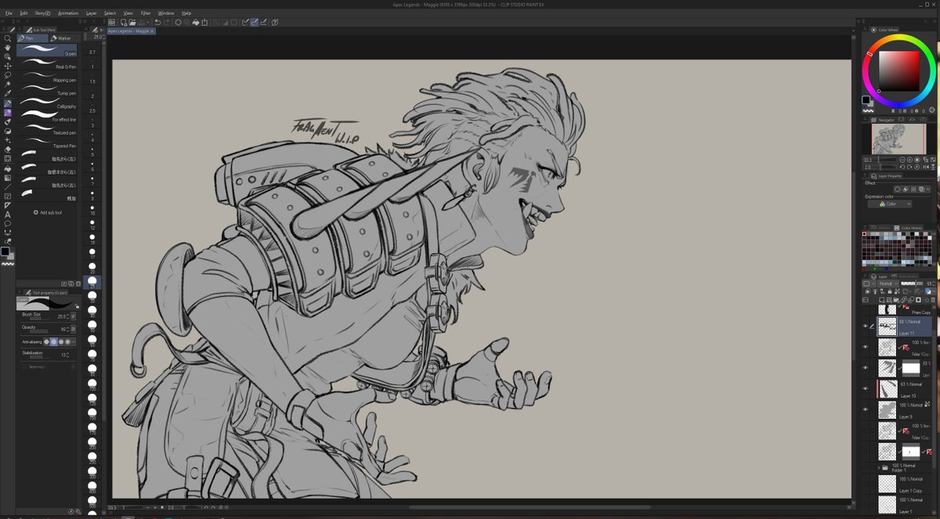Open the Effect options dropdown arrow
Viewport: 940px width, 519px height.
[929, 189]
